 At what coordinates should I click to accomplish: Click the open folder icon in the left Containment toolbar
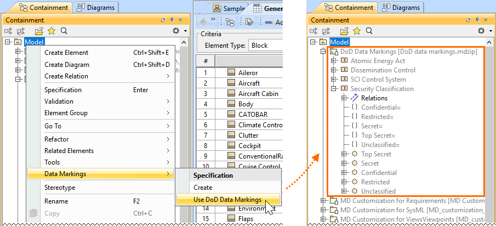(39, 31)
